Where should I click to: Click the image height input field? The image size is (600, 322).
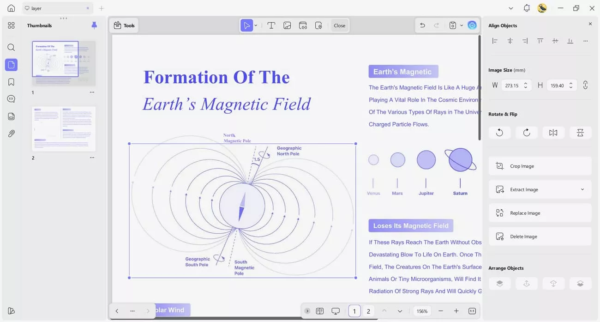coord(562,85)
